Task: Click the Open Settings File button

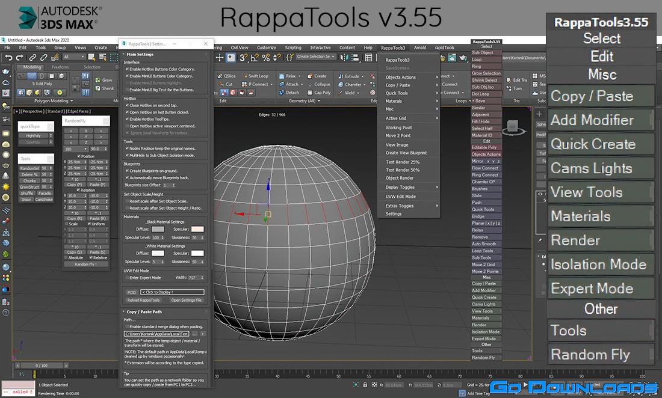Action: (186, 300)
